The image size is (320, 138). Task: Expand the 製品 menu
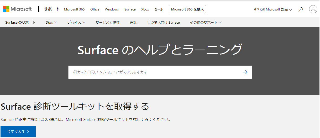(x=51, y=22)
